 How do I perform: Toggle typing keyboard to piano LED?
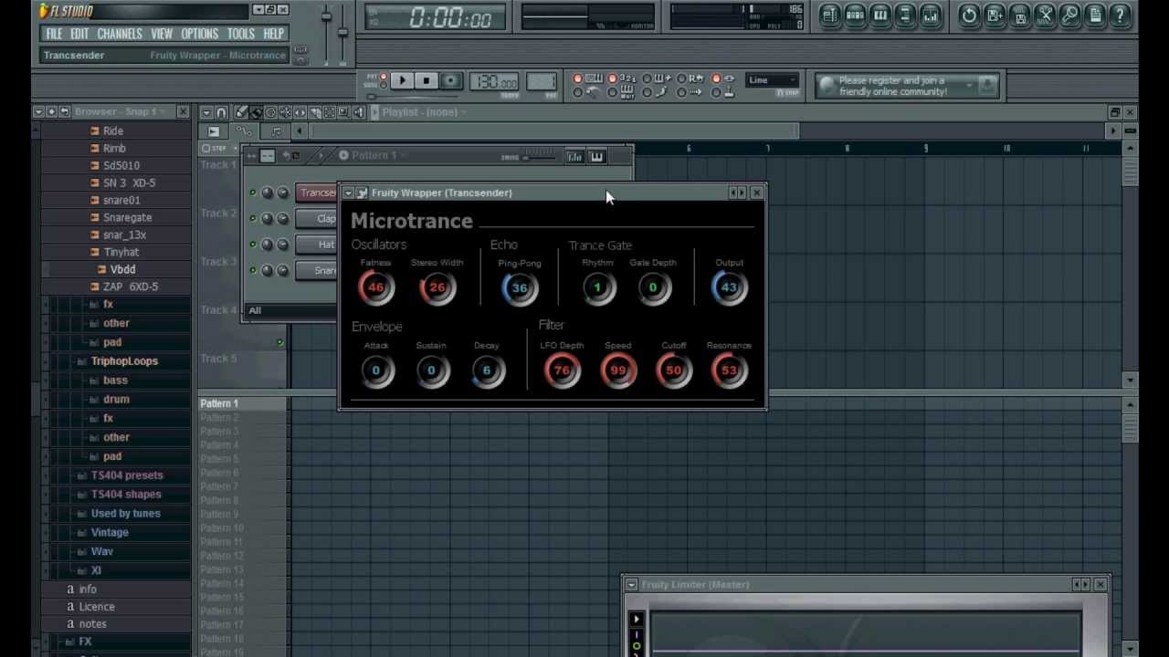click(x=578, y=79)
